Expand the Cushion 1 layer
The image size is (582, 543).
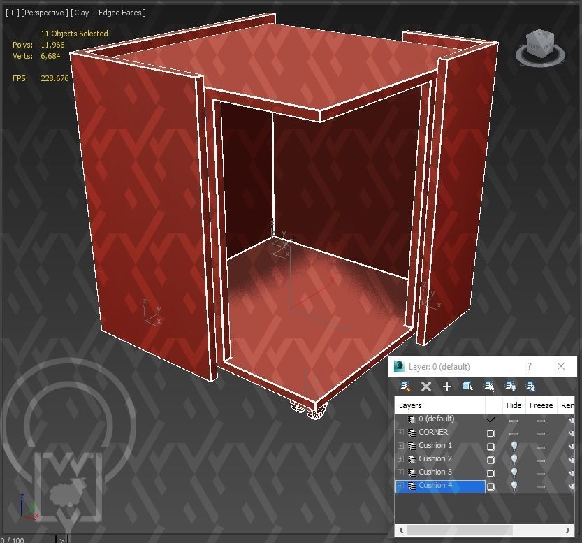pos(400,445)
